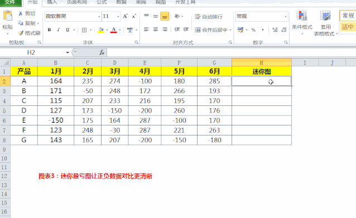Enable Wrap Text (自动换行)
The image size is (356, 218).
[209, 17]
